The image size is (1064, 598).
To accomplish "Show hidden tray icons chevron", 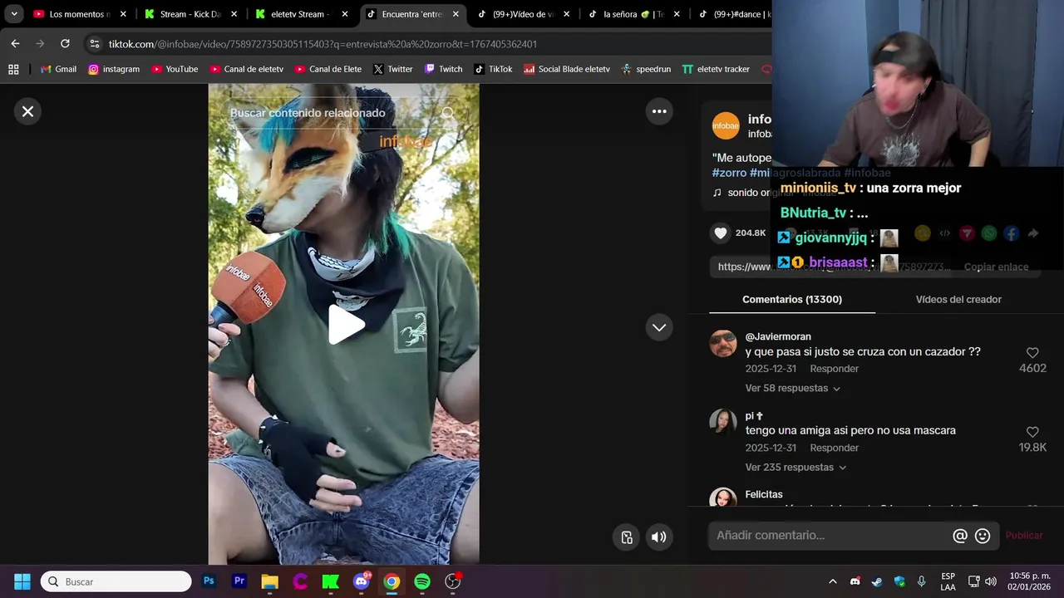I will (832, 581).
